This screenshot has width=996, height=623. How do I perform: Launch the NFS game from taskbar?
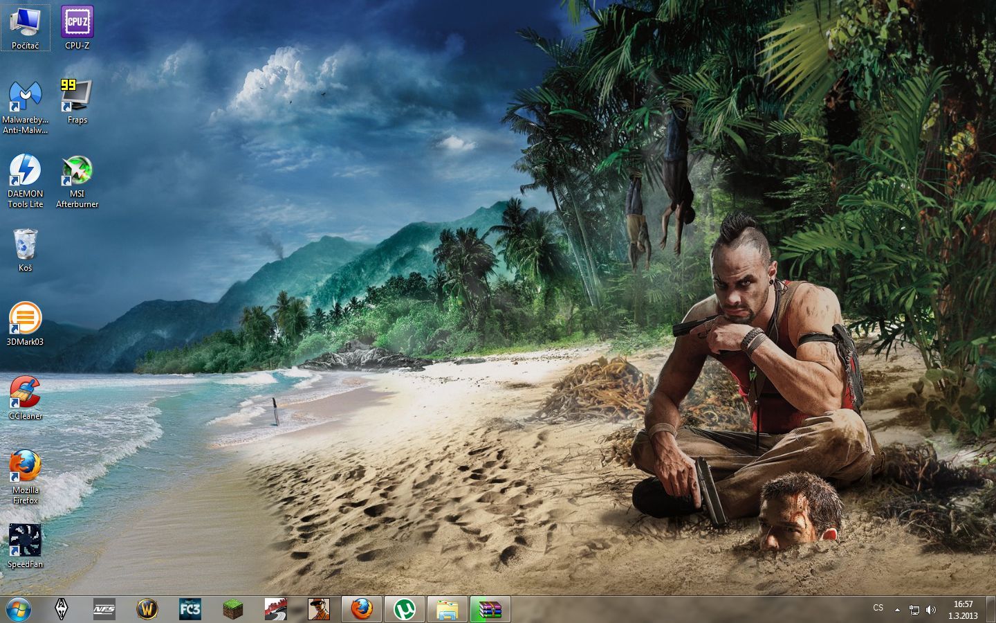(104, 609)
